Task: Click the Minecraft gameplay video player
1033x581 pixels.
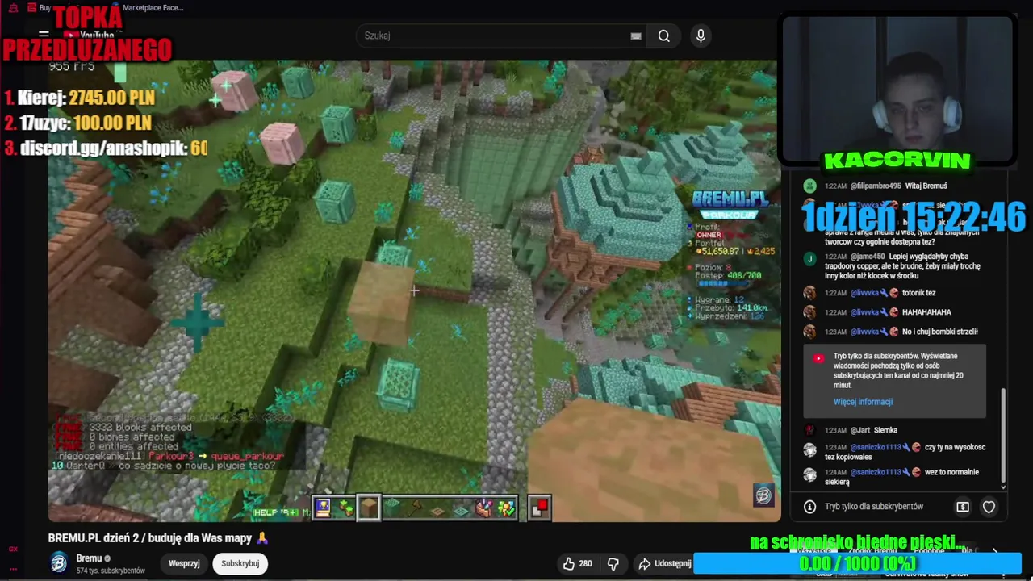Action: point(413,290)
